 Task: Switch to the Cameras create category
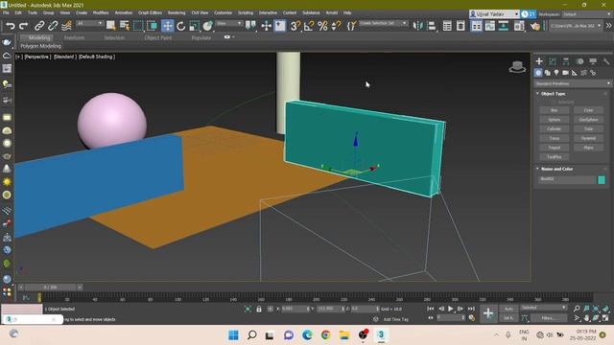coord(565,73)
